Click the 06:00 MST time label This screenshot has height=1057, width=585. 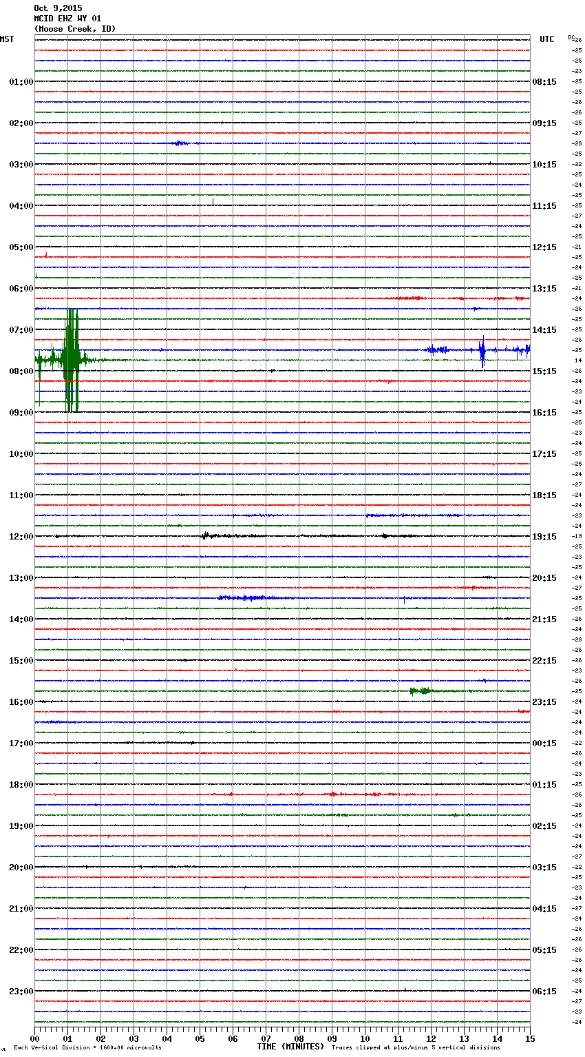point(21,289)
